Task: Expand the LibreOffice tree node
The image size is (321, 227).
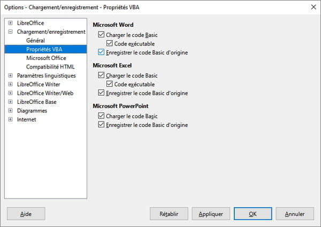Action: click(10, 23)
